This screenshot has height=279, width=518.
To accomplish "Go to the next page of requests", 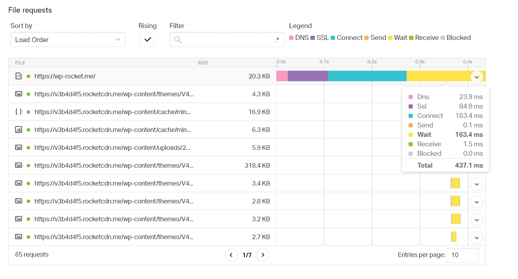I will [263, 255].
